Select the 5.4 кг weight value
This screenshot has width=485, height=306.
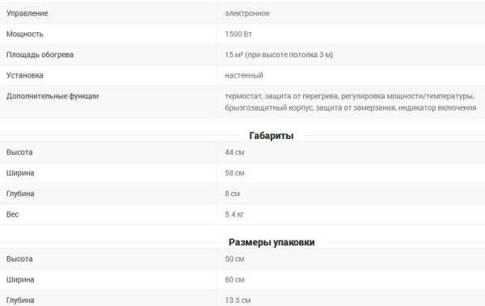click(234, 214)
